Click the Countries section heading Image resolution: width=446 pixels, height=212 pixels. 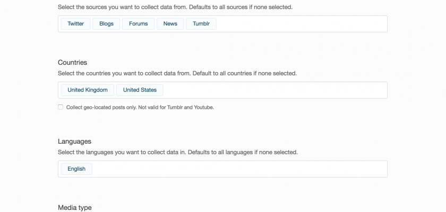[72, 63]
